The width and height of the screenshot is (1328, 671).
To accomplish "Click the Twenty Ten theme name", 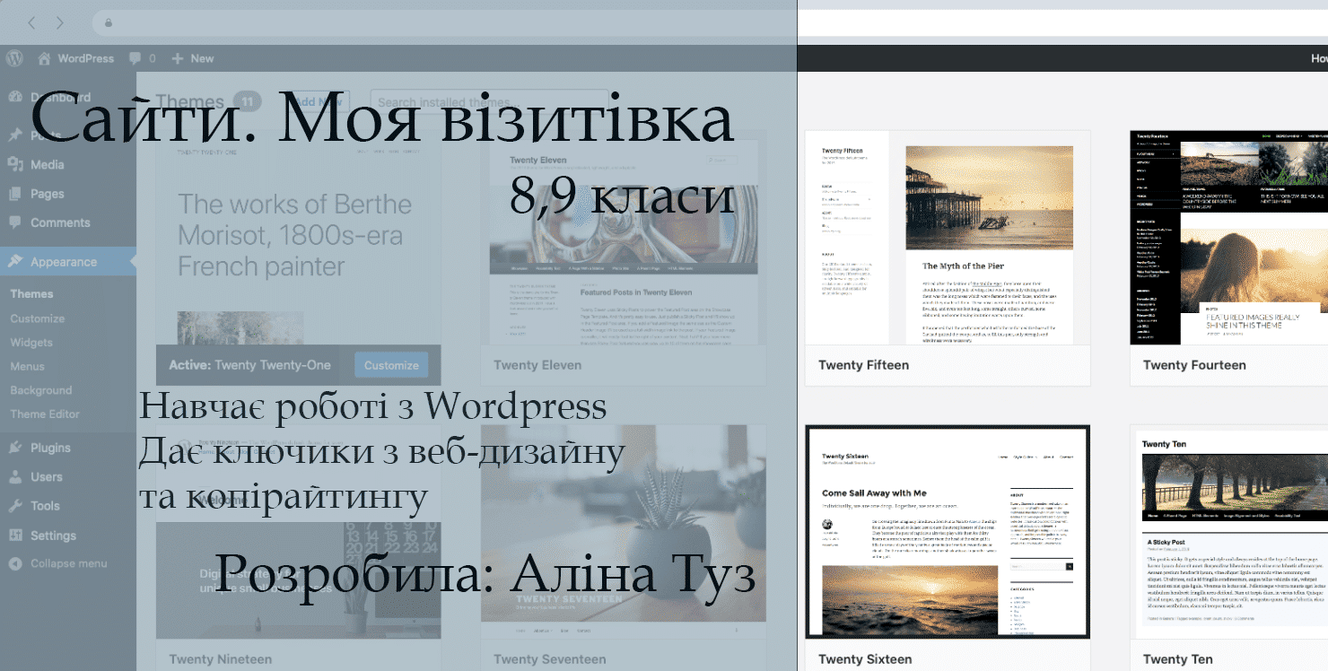I will point(1178,659).
